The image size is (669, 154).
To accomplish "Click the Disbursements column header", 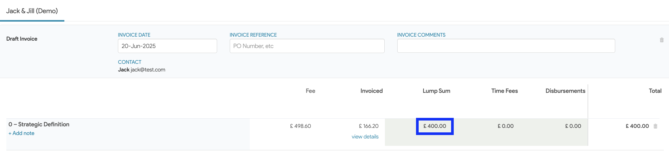I will (565, 91).
